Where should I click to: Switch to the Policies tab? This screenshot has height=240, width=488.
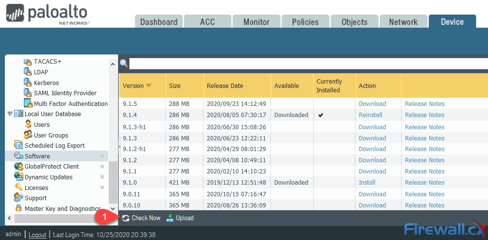[x=305, y=22]
